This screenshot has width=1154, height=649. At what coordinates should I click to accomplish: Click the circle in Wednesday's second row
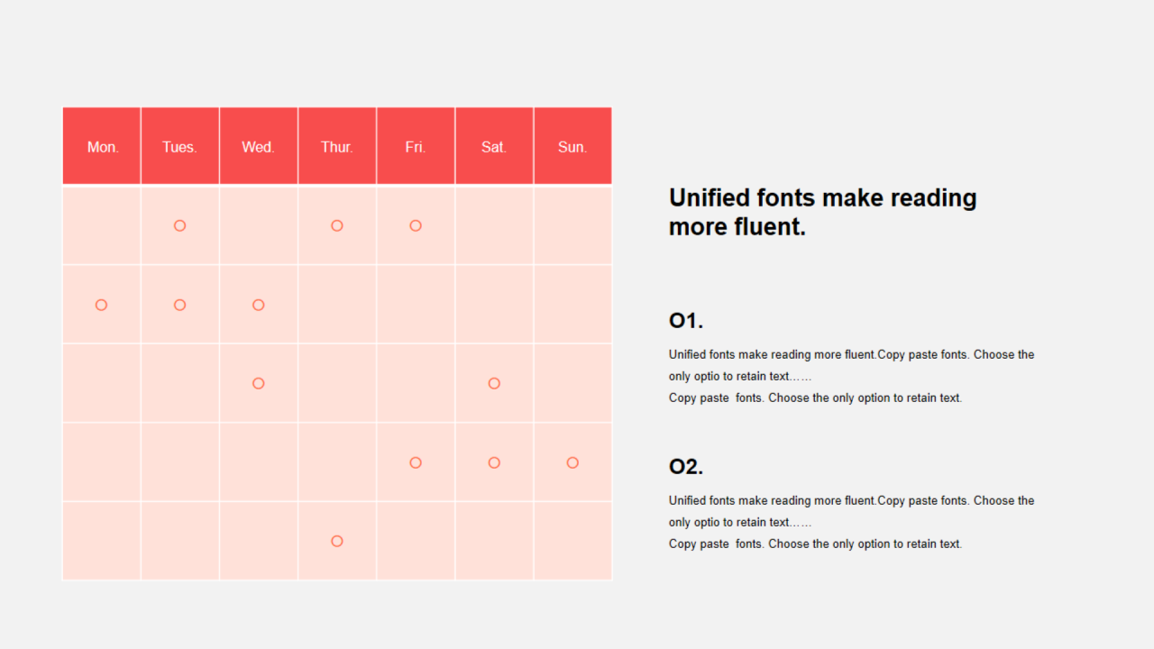(259, 305)
